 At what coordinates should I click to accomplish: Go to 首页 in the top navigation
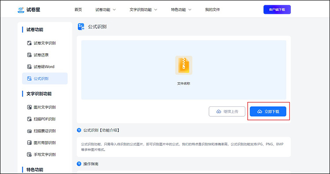(x=78, y=10)
